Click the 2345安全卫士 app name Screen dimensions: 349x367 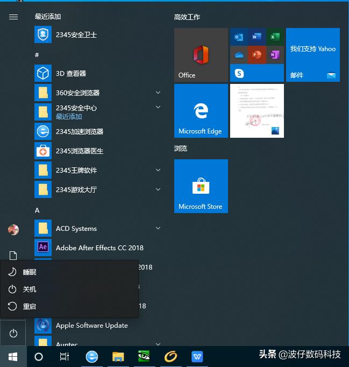[x=76, y=34]
